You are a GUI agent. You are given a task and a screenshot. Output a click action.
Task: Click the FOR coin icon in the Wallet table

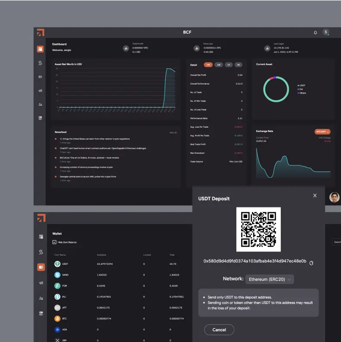pyautogui.click(x=57, y=286)
